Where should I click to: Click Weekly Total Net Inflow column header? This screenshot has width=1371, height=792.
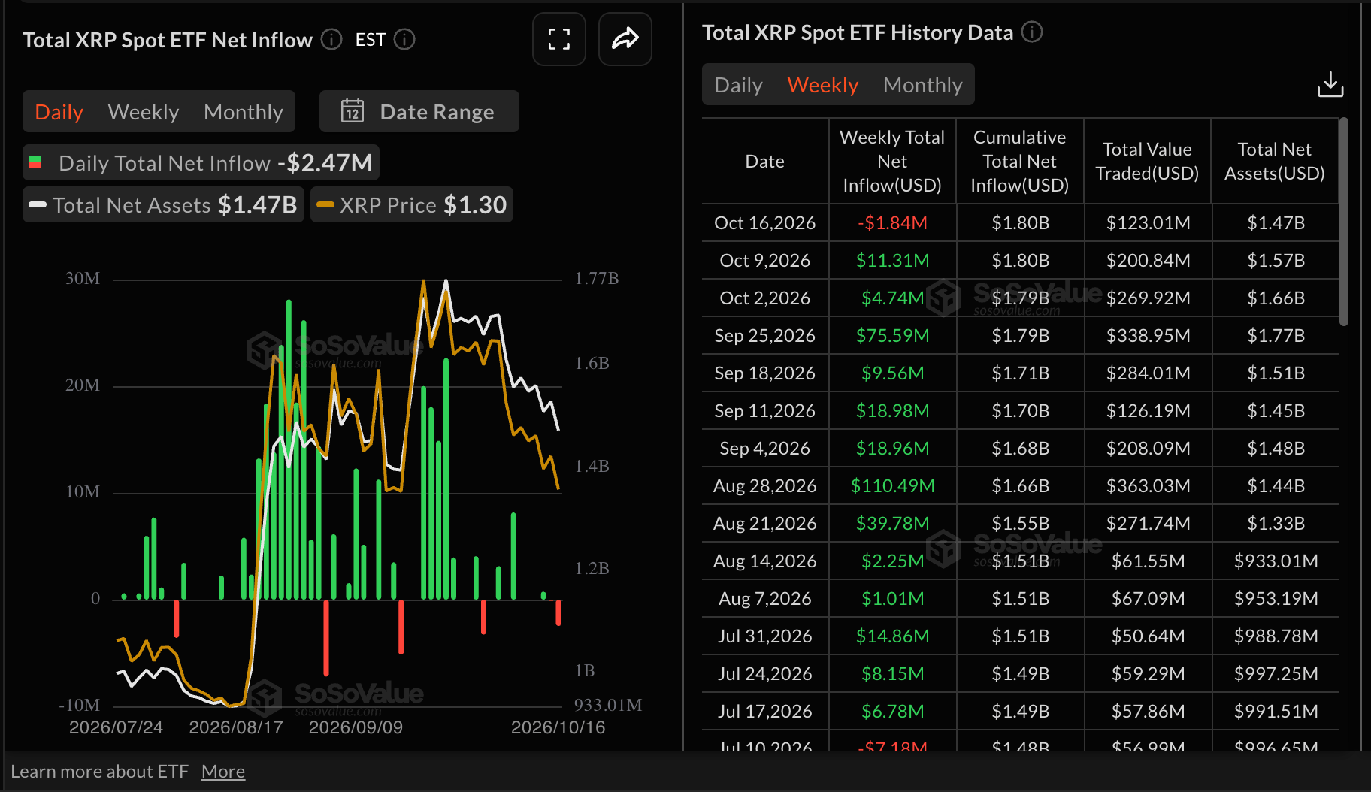click(892, 161)
